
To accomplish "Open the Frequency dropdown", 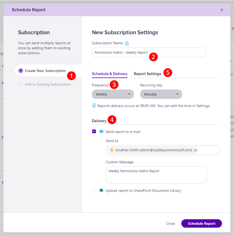I will coord(113,94).
